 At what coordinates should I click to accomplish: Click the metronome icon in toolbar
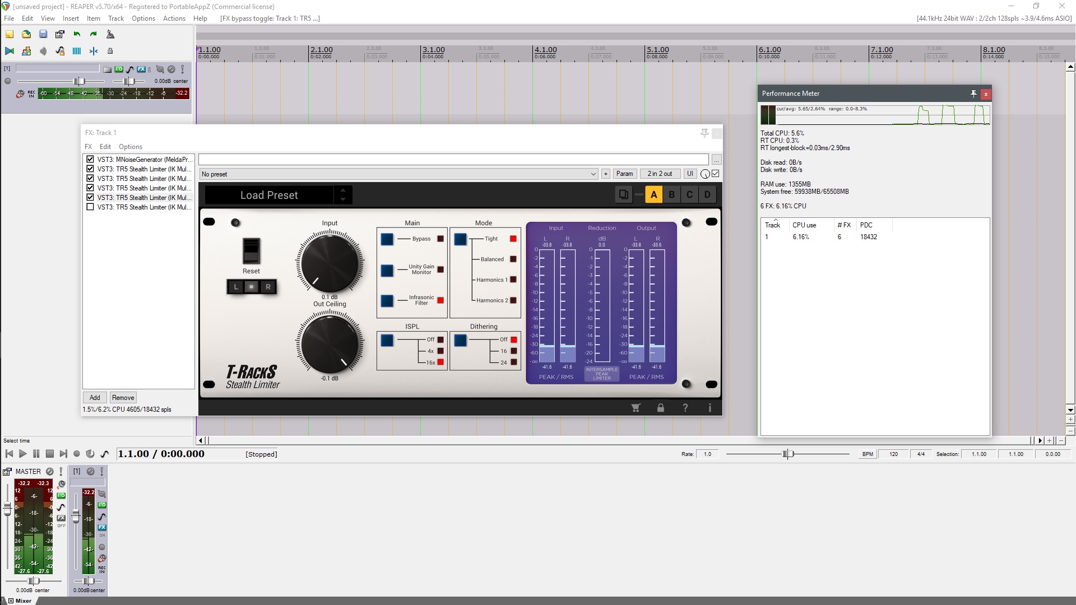[110, 34]
